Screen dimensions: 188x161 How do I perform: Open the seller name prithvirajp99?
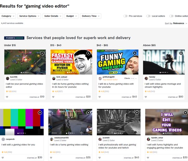108,77
